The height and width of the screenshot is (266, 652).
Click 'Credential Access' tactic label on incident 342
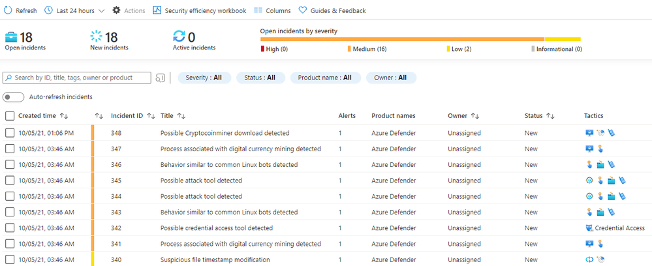click(619, 228)
